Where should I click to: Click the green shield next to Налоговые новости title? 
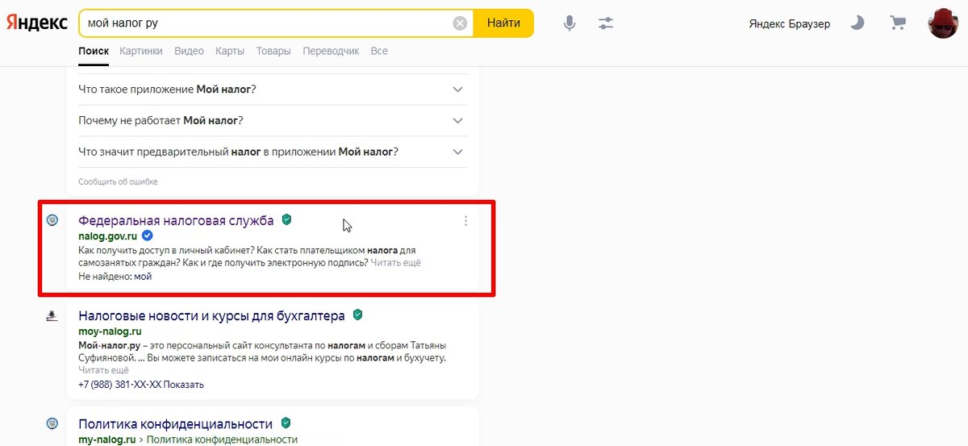(357, 315)
